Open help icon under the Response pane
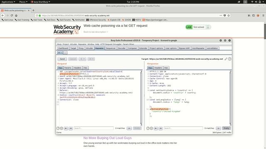Viewport: 266px width, 149px height. pyautogui.click(x=148, y=128)
